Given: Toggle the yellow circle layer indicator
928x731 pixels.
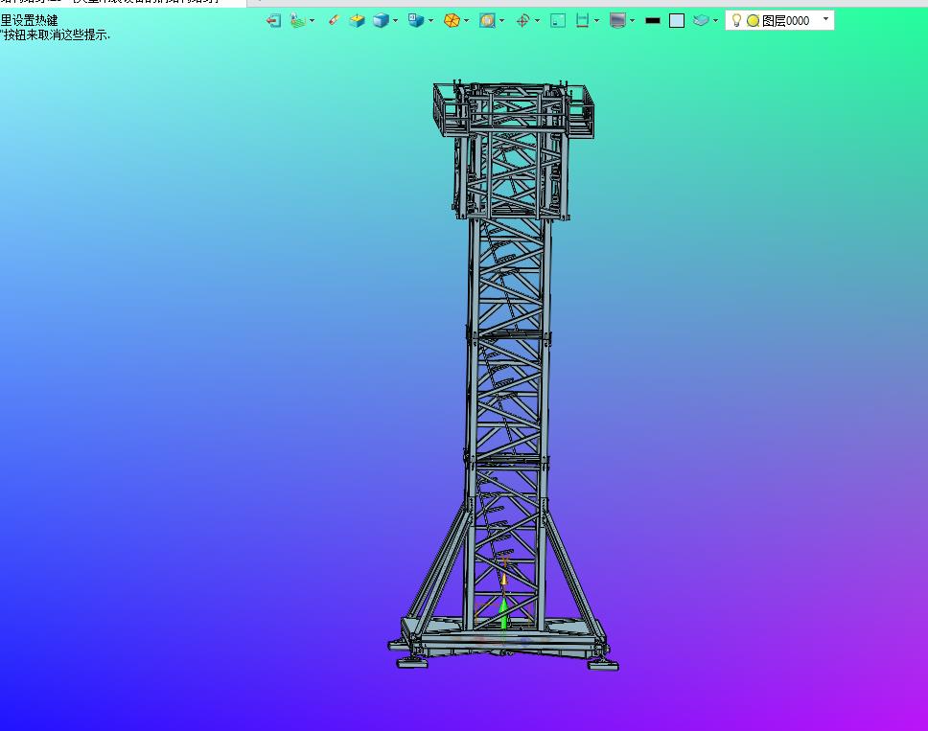Looking at the screenshot, I should 753,20.
